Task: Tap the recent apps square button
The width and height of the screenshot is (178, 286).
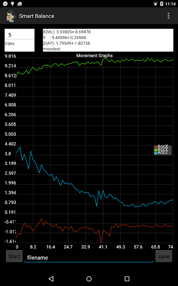Action: [x=127, y=279]
